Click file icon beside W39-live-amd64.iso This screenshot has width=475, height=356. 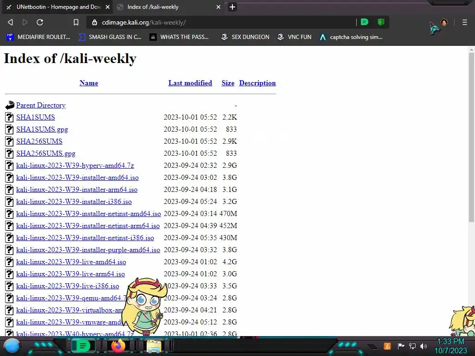(9, 262)
